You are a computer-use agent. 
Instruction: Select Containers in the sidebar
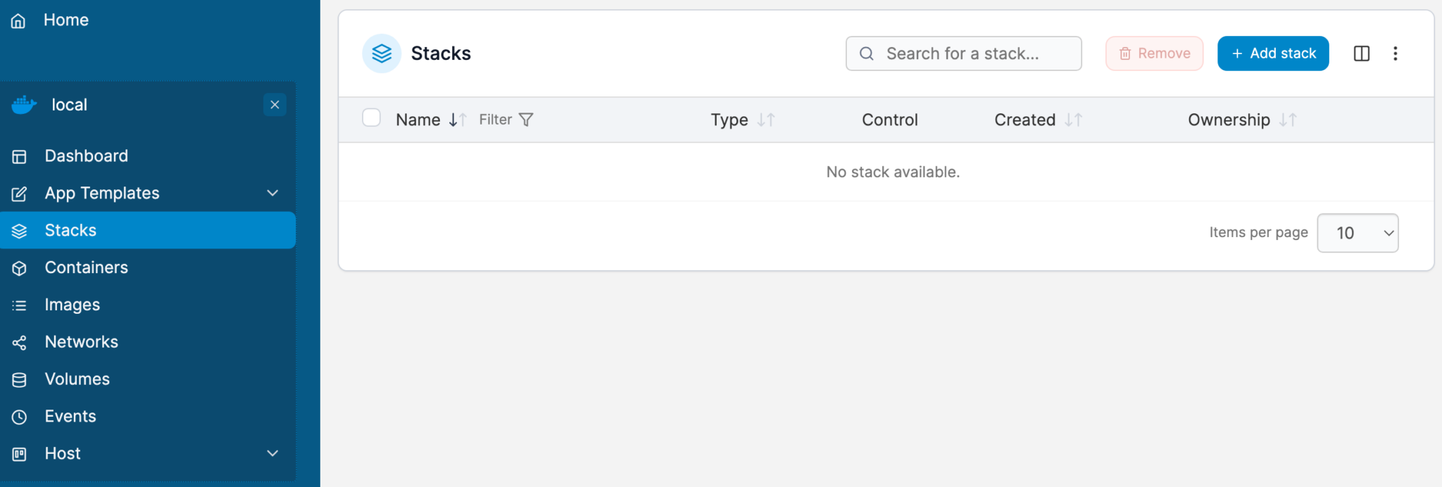(86, 267)
